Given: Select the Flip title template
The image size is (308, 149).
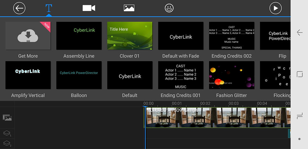Looking at the screenshot, I should 275,36.
